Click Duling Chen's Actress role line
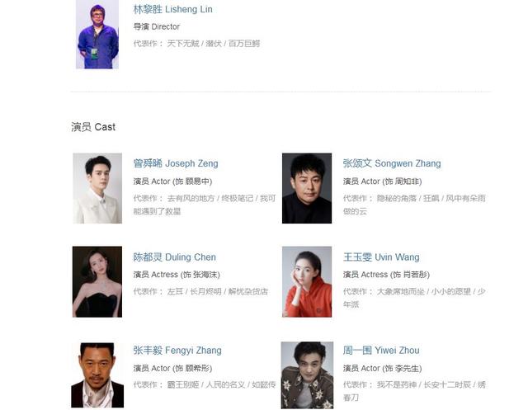 pyautogui.click(x=177, y=275)
